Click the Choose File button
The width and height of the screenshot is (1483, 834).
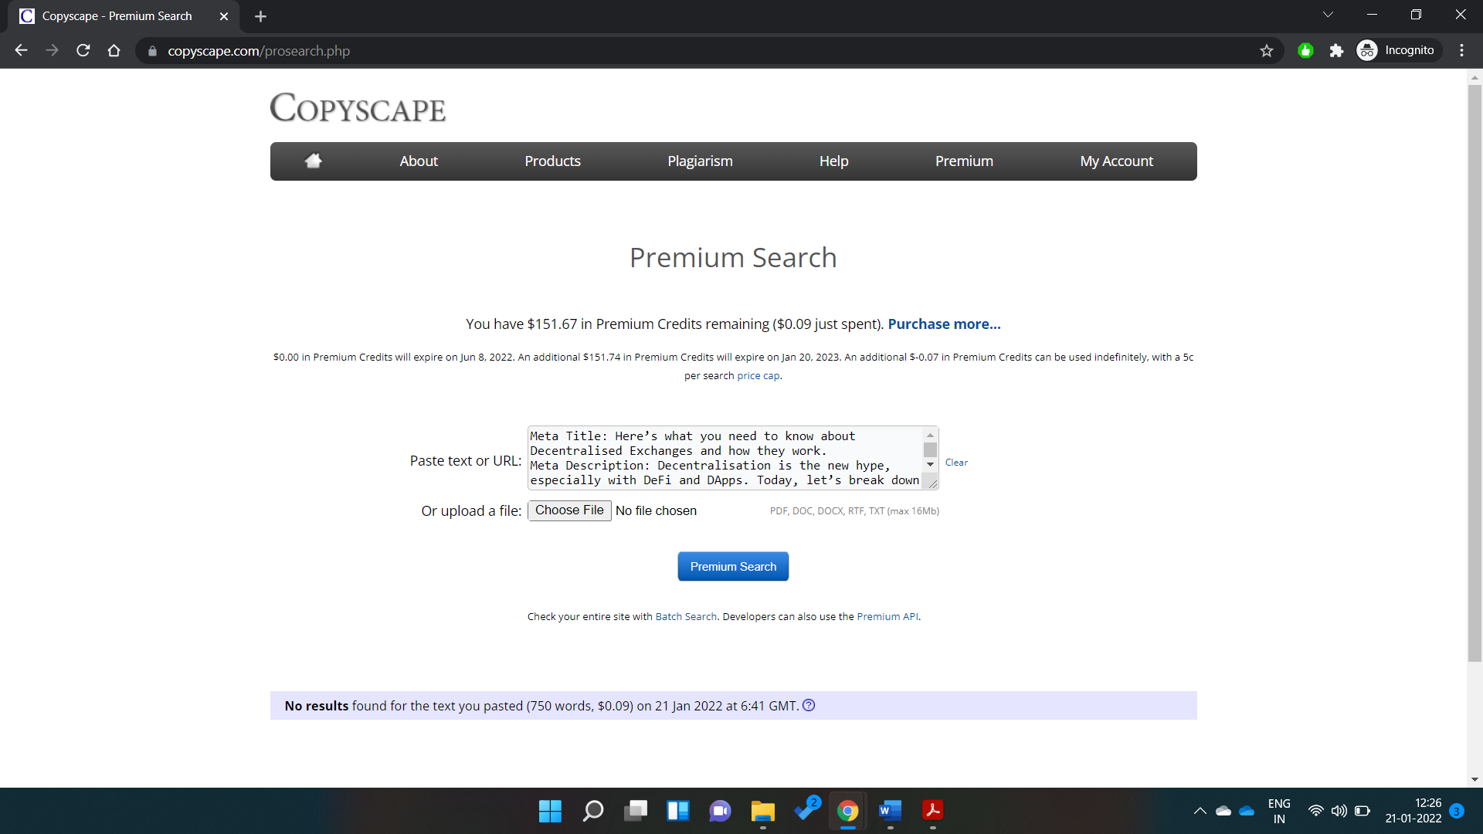(x=569, y=510)
